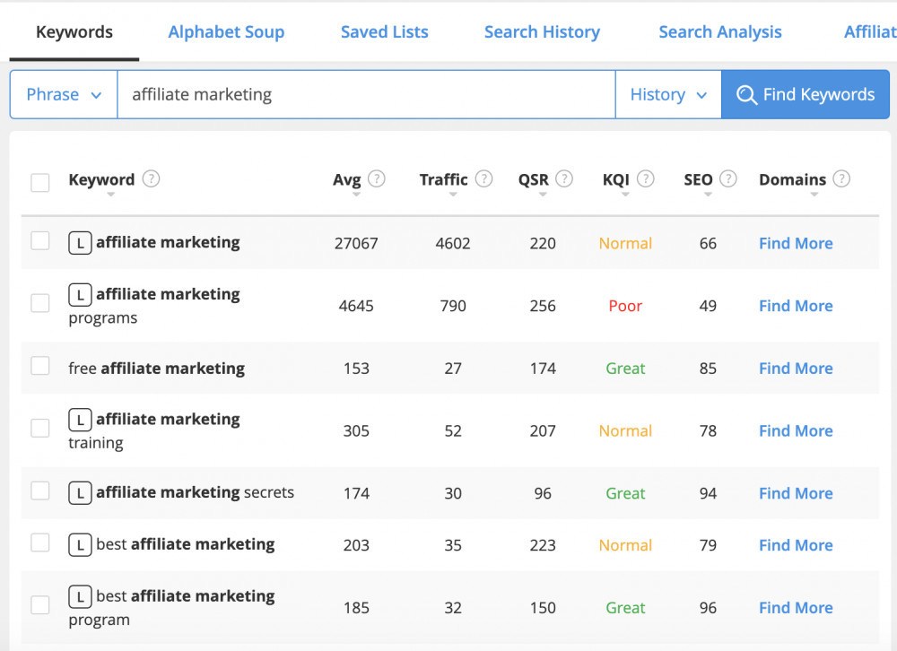Click the help icon next to Avg header
The image size is (897, 651).
(377, 179)
